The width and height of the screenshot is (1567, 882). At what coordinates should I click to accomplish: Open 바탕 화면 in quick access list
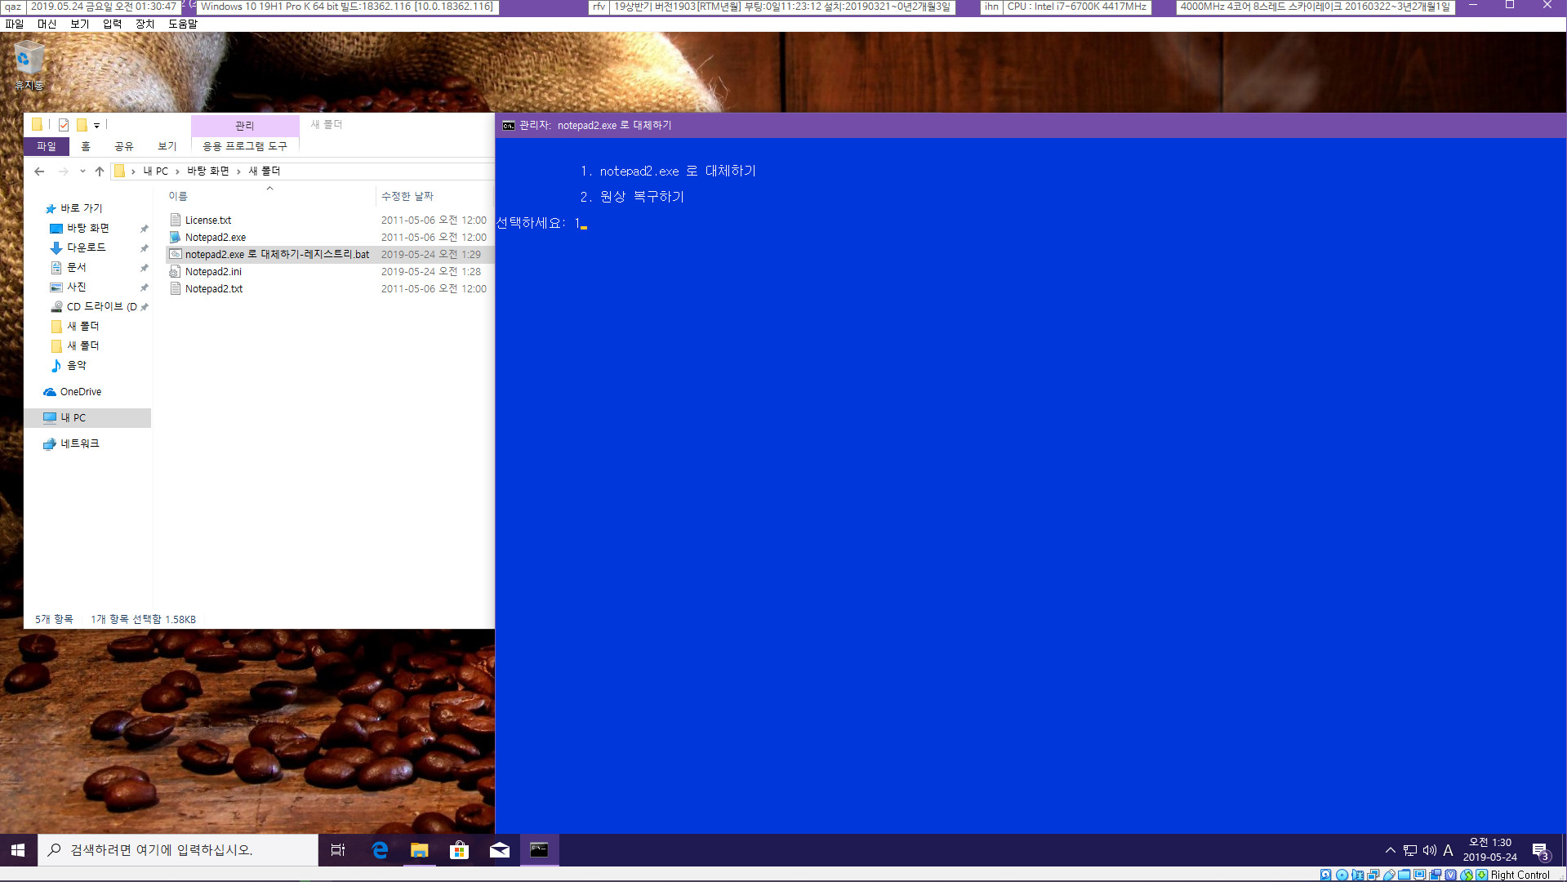coord(87,228)
